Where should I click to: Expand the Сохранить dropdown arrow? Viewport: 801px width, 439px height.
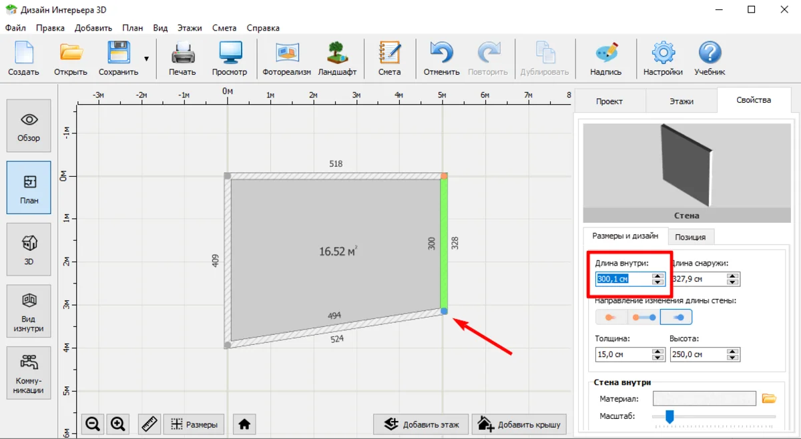pos(146,59)
